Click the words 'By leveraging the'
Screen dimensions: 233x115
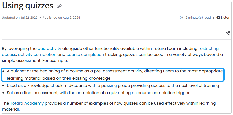pos(19,48)
